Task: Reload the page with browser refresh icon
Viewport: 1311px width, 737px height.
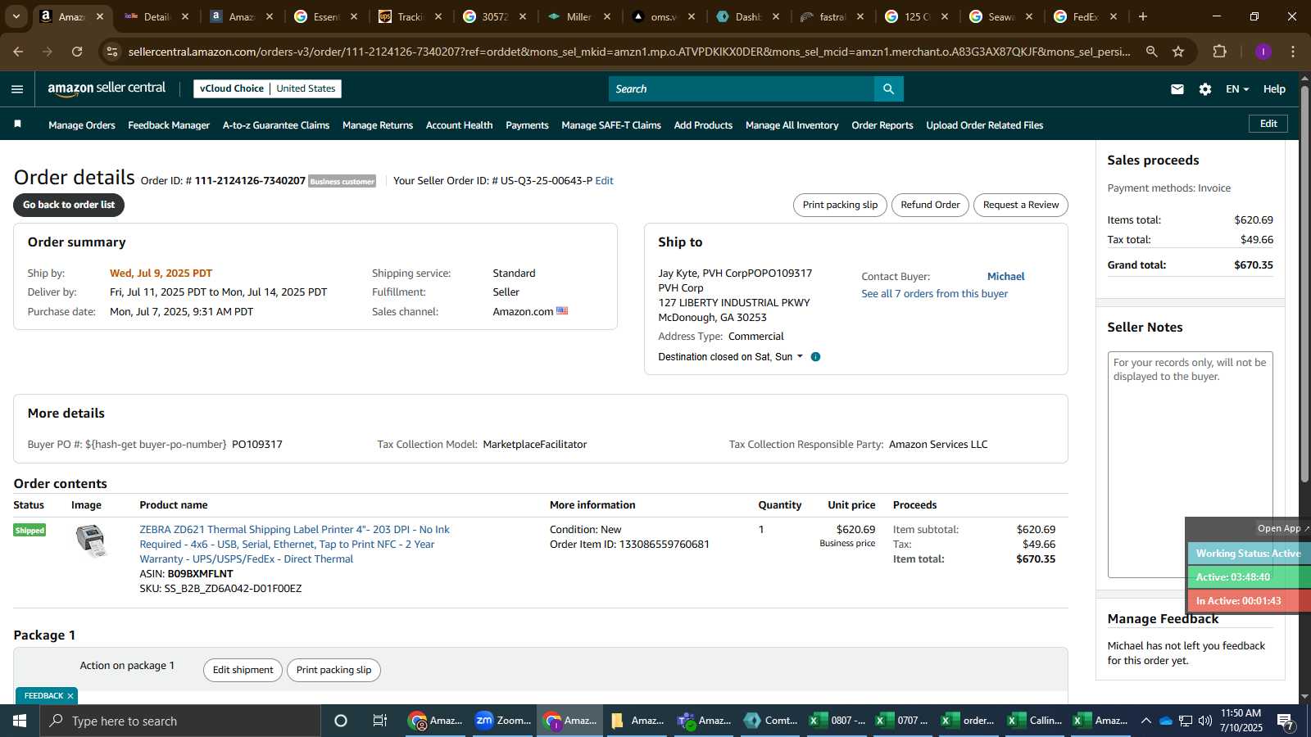Action: 77,52
